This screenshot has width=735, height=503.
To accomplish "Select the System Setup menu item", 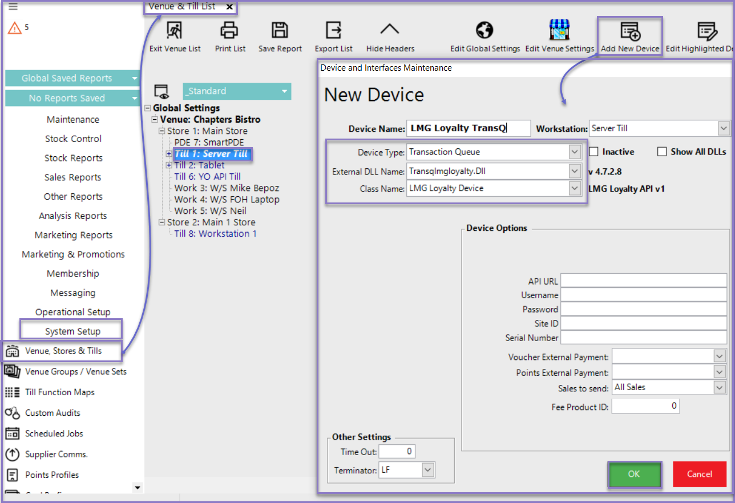I will click(x=72, y=331).
